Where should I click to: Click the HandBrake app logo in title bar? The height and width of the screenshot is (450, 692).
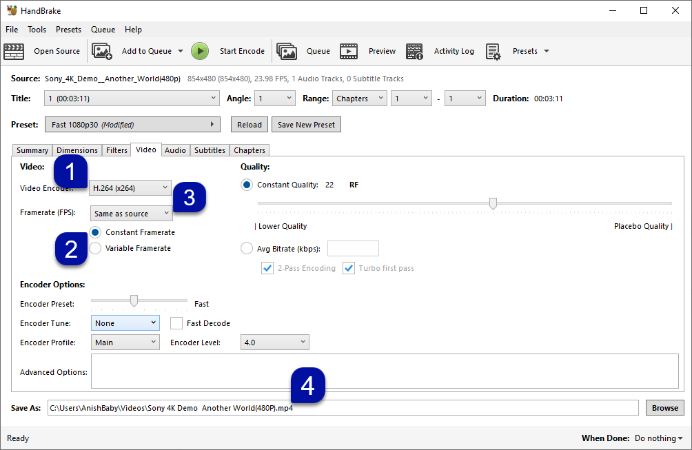coord(12,10)
